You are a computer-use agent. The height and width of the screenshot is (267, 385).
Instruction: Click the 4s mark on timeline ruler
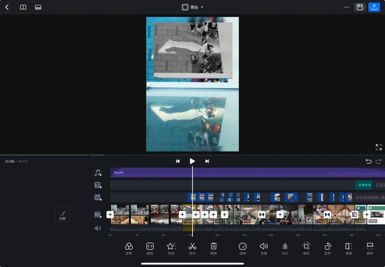[137, 235]
